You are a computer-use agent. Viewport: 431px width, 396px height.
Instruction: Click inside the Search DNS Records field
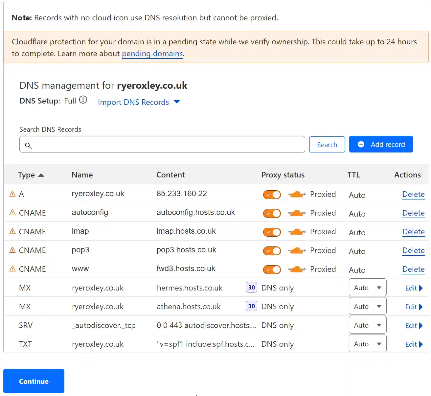(x=162, y=144)
